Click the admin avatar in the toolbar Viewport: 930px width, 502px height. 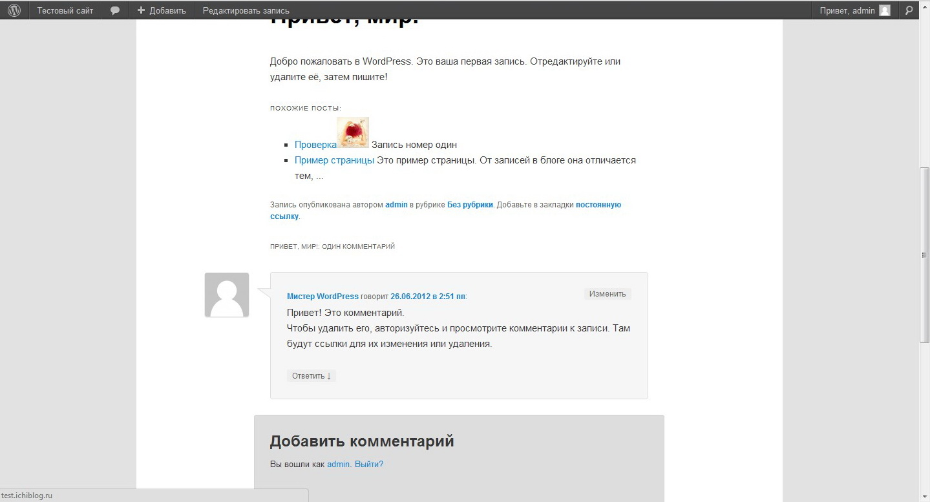tap(885, 10)
